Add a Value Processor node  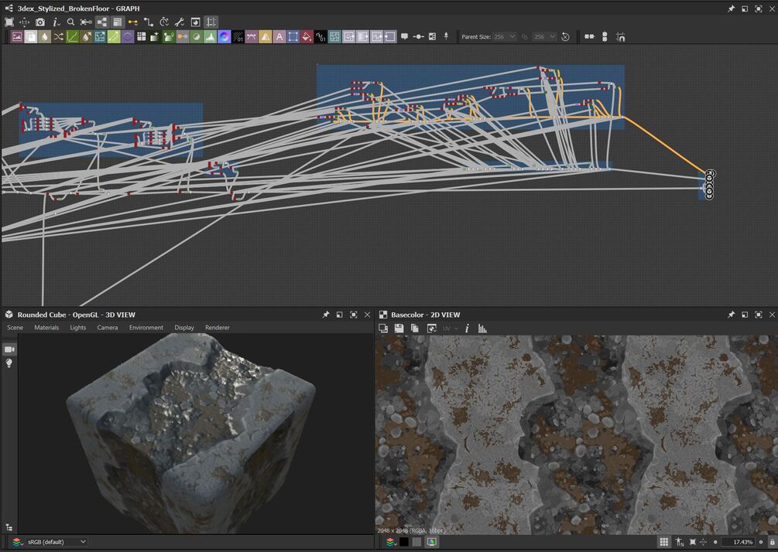[x=320, y=36]
